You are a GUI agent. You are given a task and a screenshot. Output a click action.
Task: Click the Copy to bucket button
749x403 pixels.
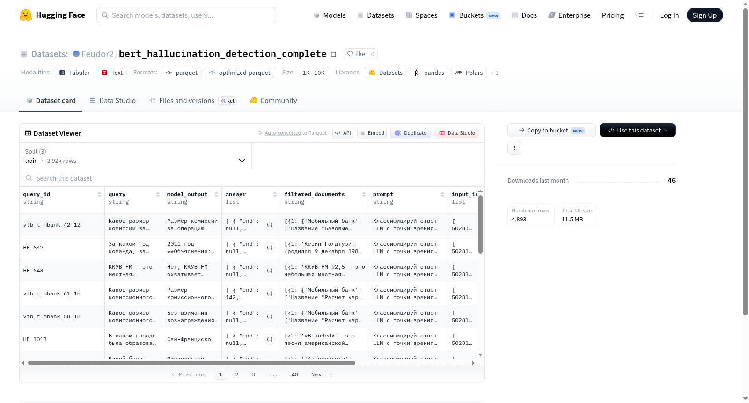(x=551, y=130)
